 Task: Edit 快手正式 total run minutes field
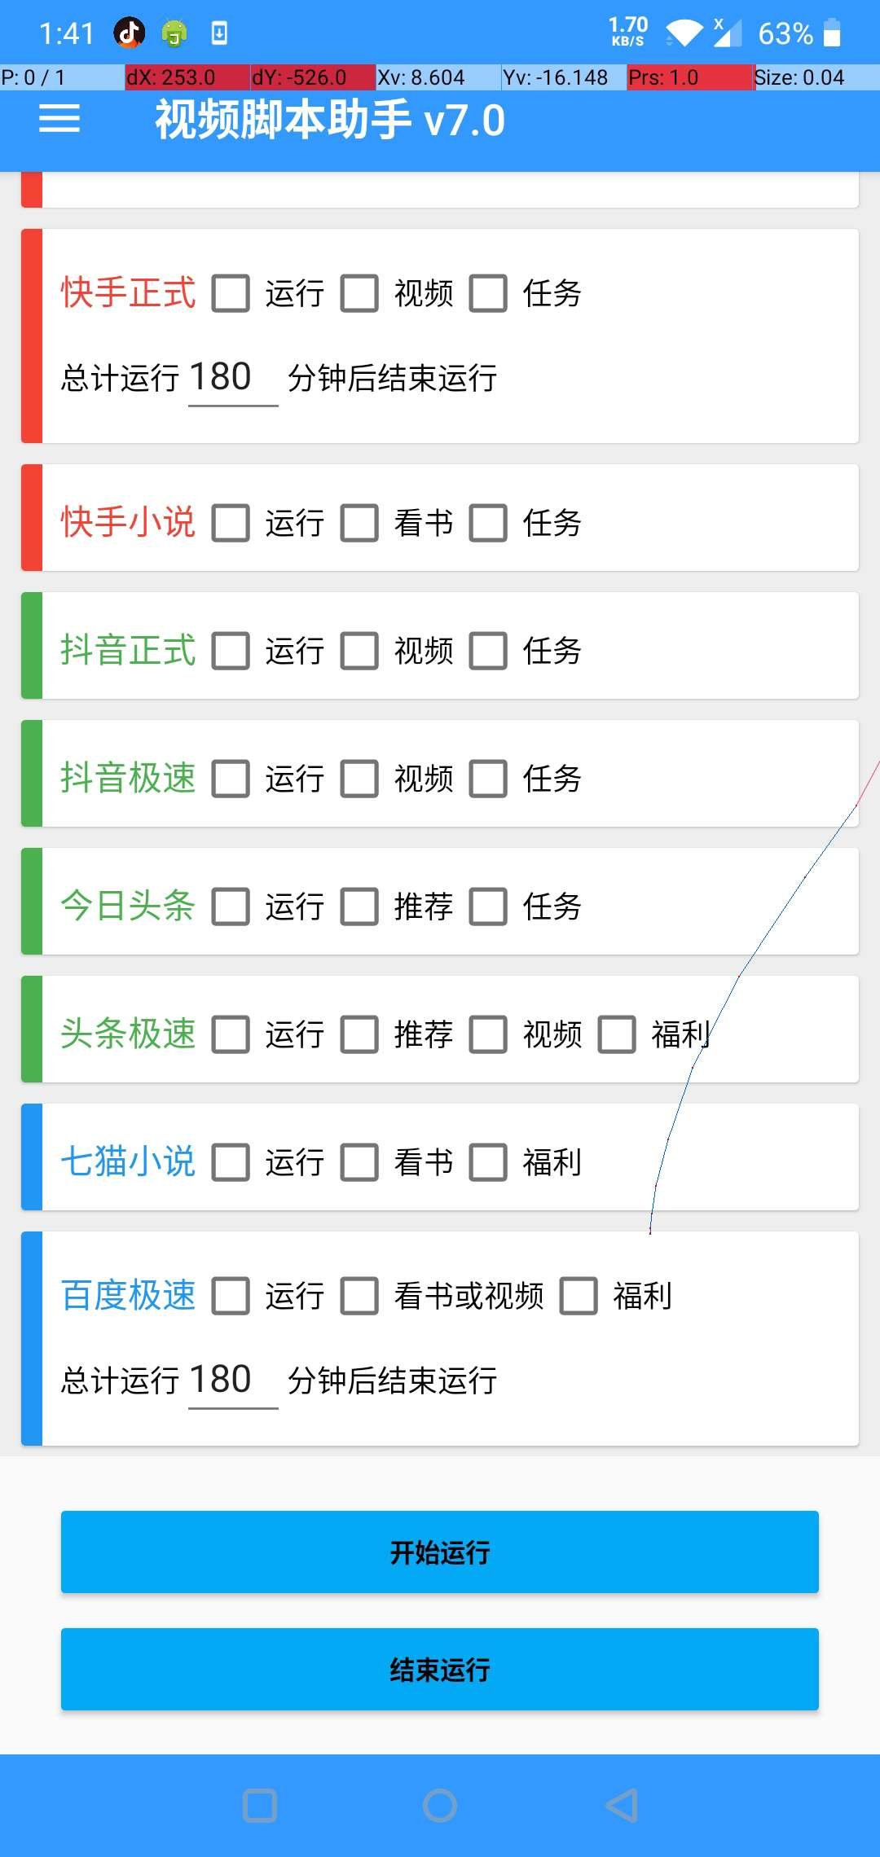232,379
